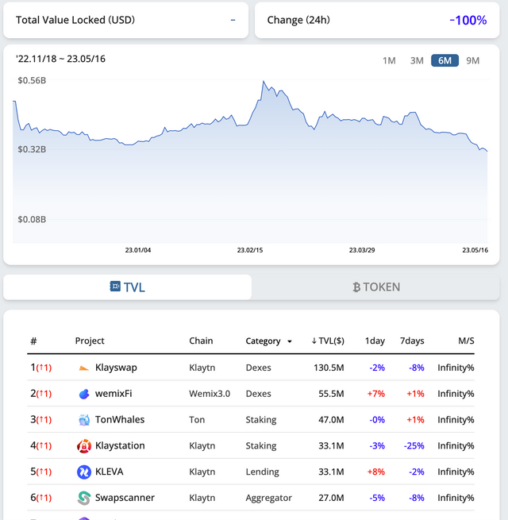
Task: Click the TVL tab vault icon
Action: pos(115,287)
